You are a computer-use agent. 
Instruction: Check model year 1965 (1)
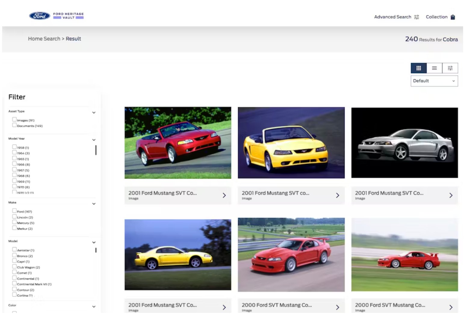click(x=14, y=158)
